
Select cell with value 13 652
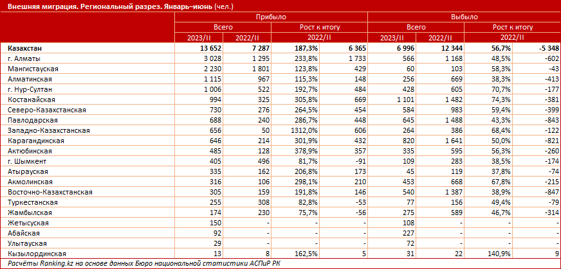tap(209, 48)
